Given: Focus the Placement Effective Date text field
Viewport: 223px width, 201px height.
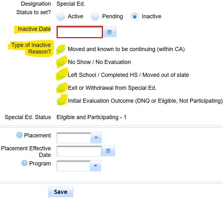Looking at the screenshot, I should 79,151.
